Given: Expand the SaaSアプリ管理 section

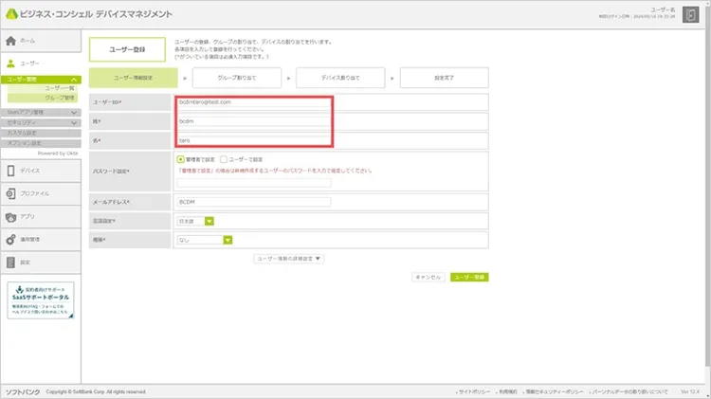Looking at the screenshot, I should coord(41,112).
